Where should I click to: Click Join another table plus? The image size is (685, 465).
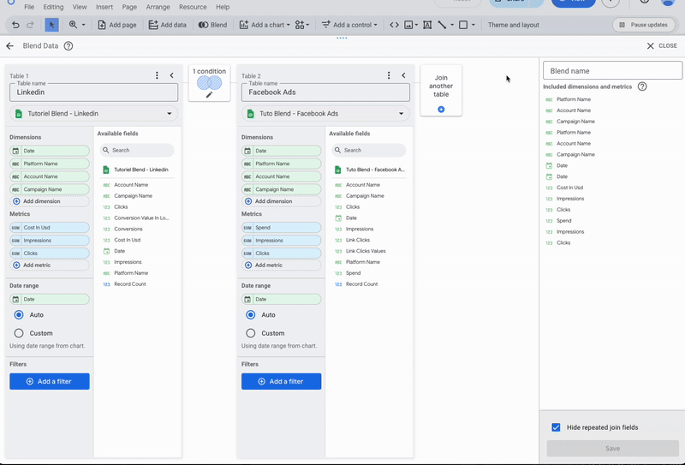pos(441,110)
